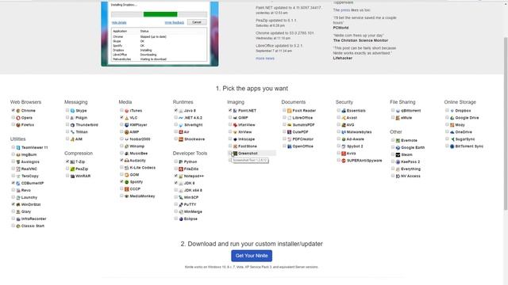Click the Get Your Ninite button

tap(252, 256)
